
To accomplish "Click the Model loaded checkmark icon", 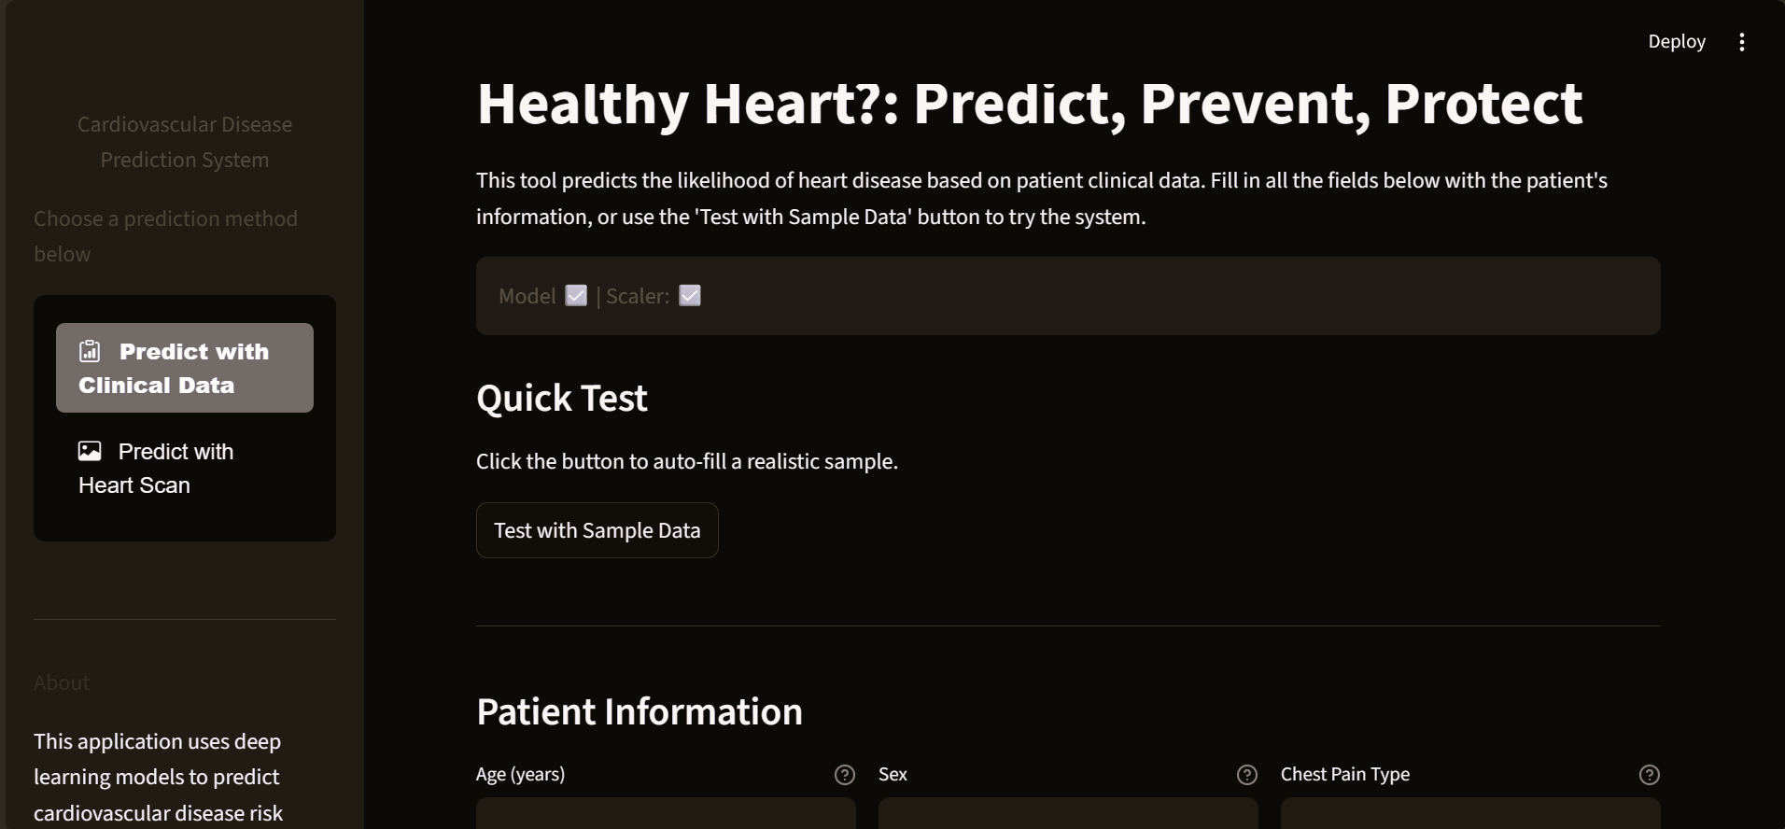I will [x=577, y=296].
